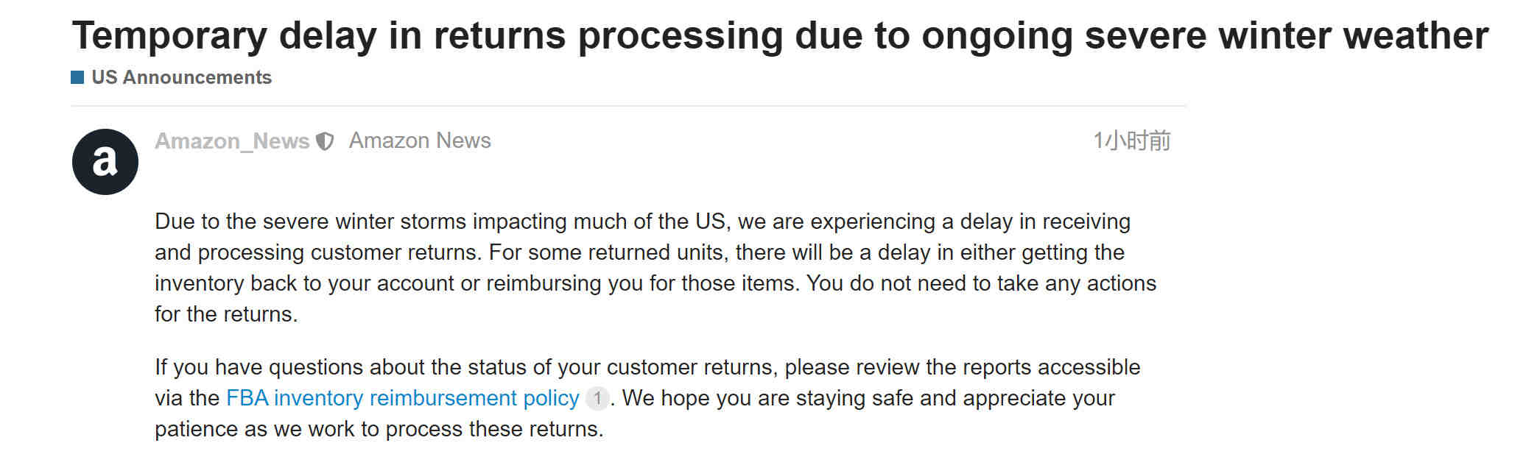1526x468 pixels.
Task: Click the words 'winter weather' ending the title
Action: click(1353, 35)
